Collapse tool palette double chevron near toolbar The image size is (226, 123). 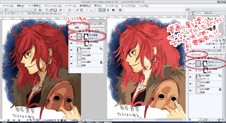point(35,10)
